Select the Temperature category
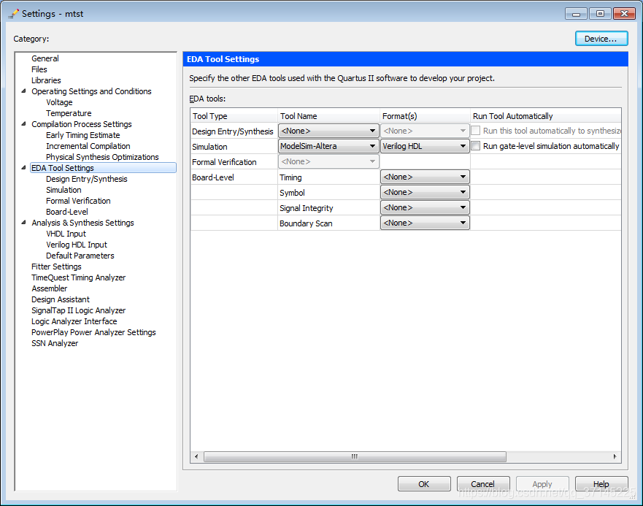The height and width of the screenshot is (506, 643). coord(69,113)
